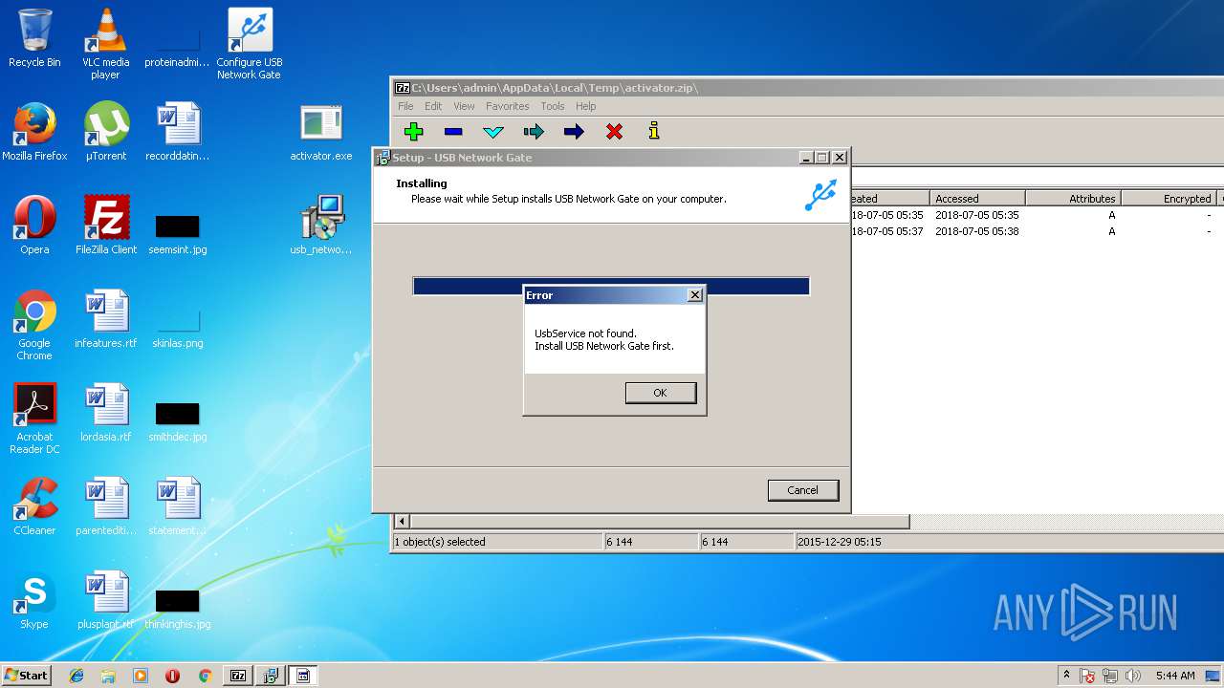
Task: Select the plusplant.rtf desktop file
Action: (106, 600)
